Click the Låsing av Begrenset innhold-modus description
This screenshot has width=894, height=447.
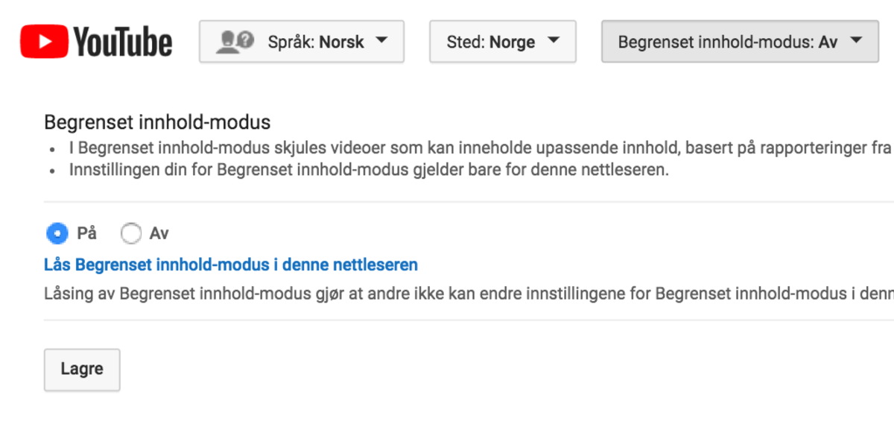tap(462, 293)
